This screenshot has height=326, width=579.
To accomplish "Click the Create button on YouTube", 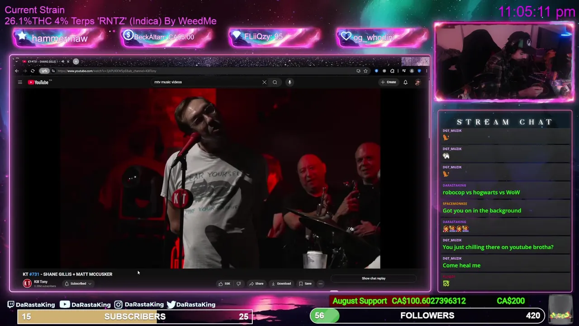I will point(389,82).
